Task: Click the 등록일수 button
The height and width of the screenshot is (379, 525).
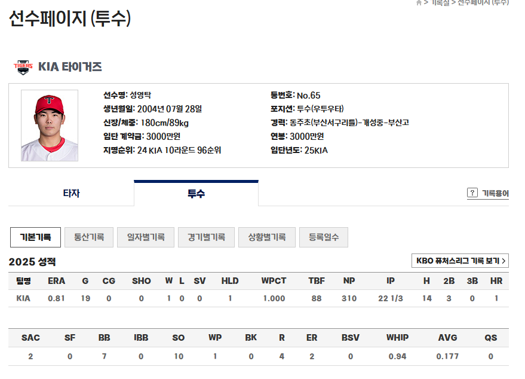Action: pos(323,237)
